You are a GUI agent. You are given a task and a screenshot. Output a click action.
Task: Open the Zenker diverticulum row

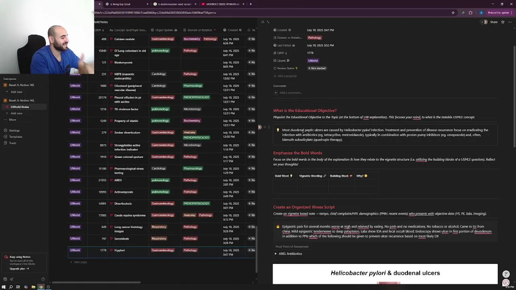127,133
